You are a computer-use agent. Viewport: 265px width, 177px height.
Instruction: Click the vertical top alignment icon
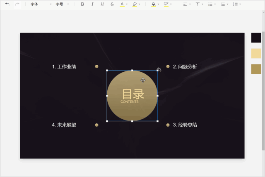198,4
